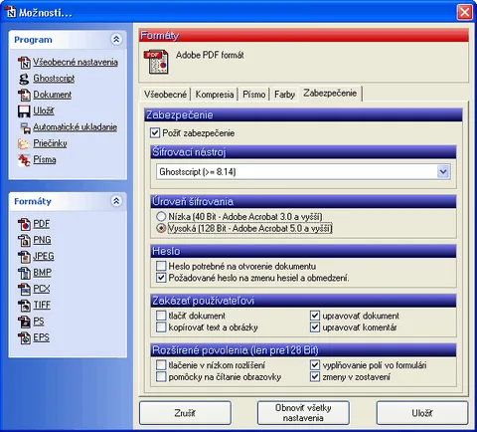Open the Automatické ukladanie link
This screenshot has width=477, height=432.
tap(75, 127)
